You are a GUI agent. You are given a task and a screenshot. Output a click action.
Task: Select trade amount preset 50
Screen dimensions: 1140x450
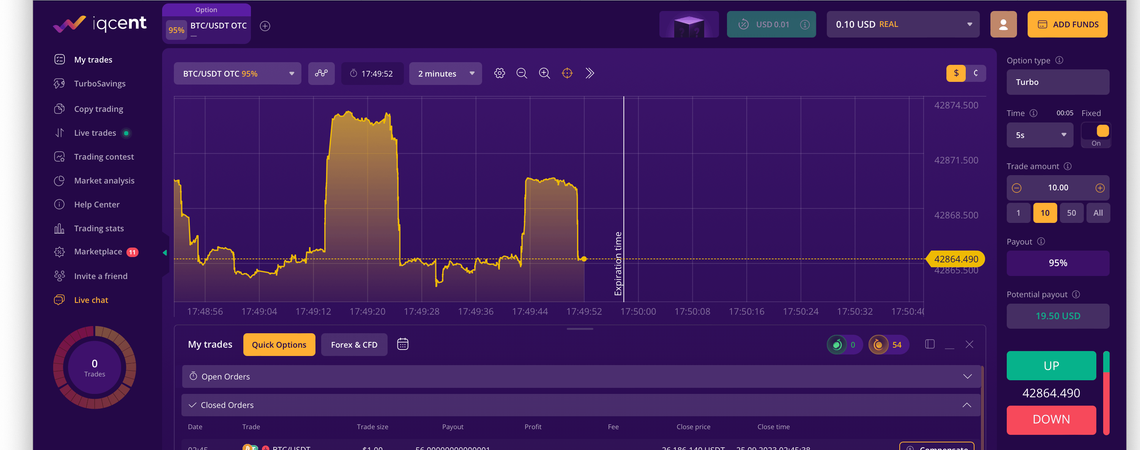point(1071,213)
